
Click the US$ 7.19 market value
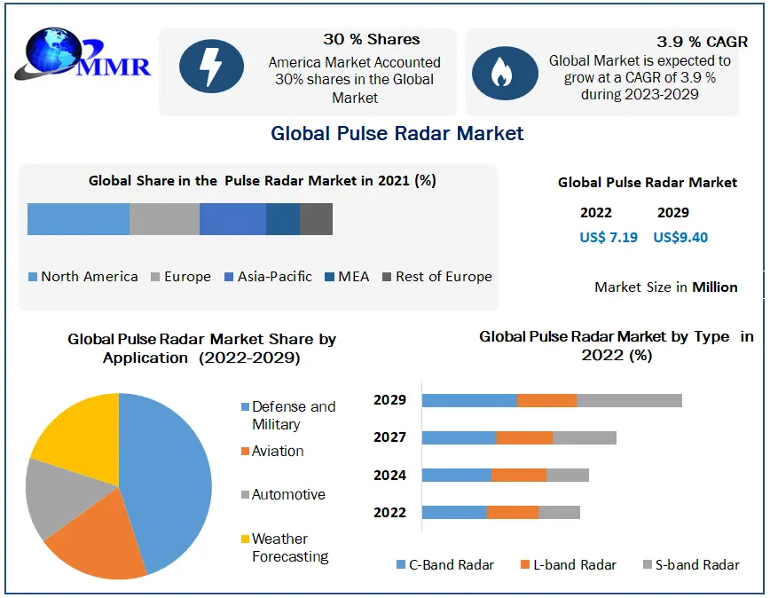(608, 237)
